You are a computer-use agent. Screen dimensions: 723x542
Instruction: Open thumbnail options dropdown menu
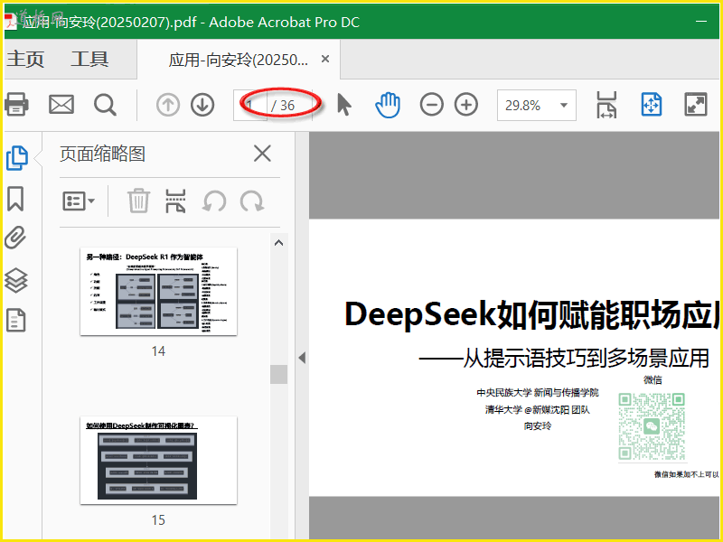click(x=79, y=201)
